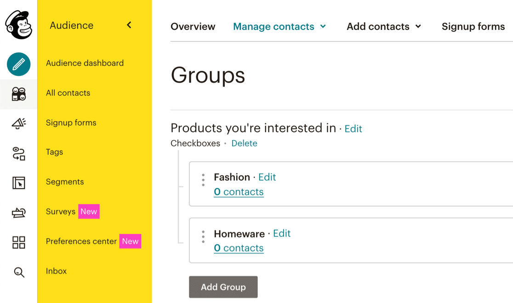Click the New badge beside Surveys
The width and height of the screenshot is (513, 303).
(89, 212)
